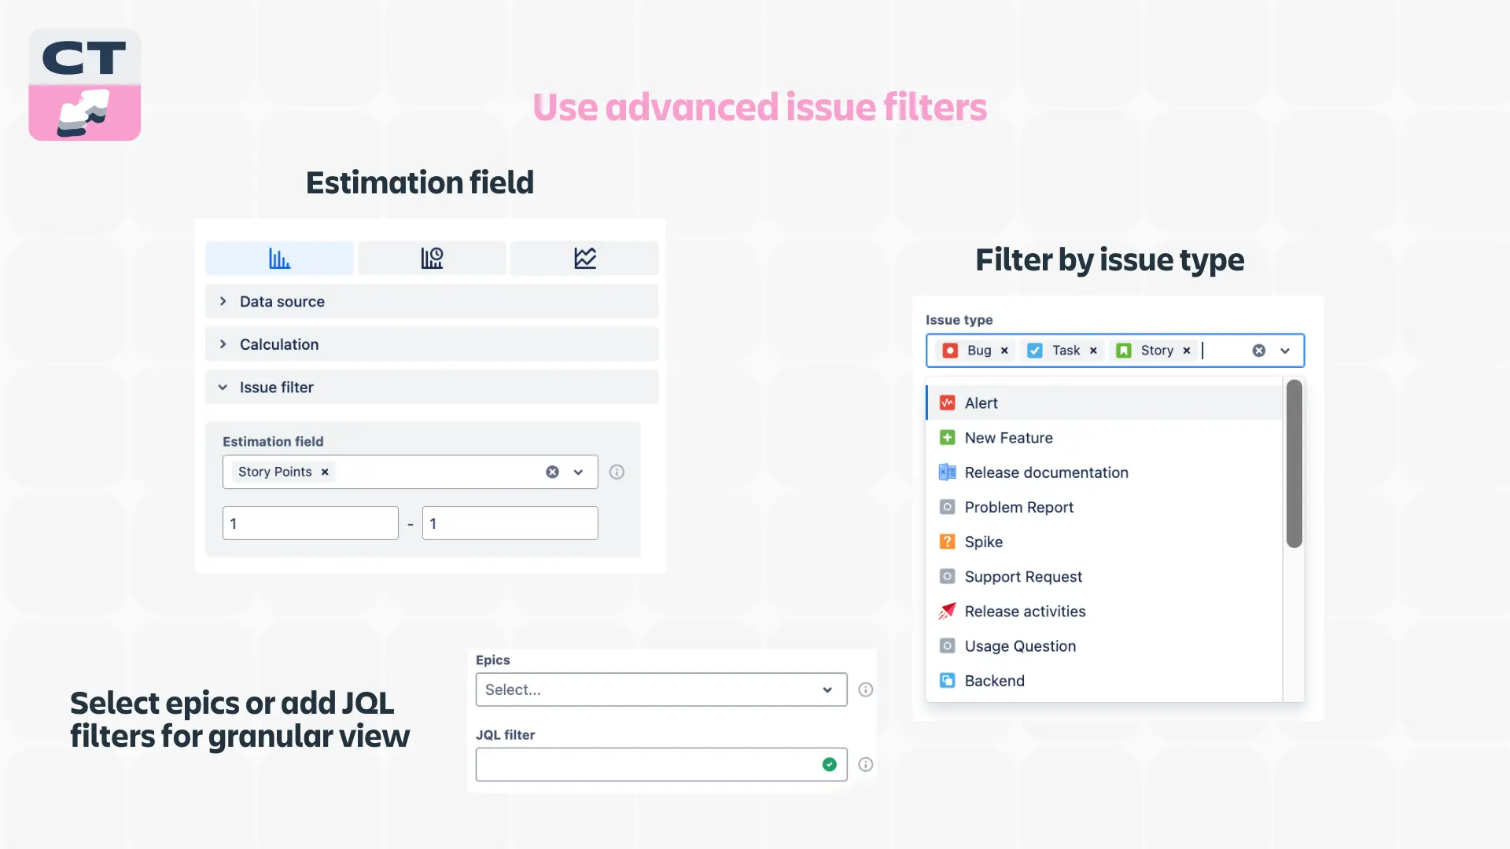
Task: Open the Estimation field dropdown arrow
Action: [578, 472]
